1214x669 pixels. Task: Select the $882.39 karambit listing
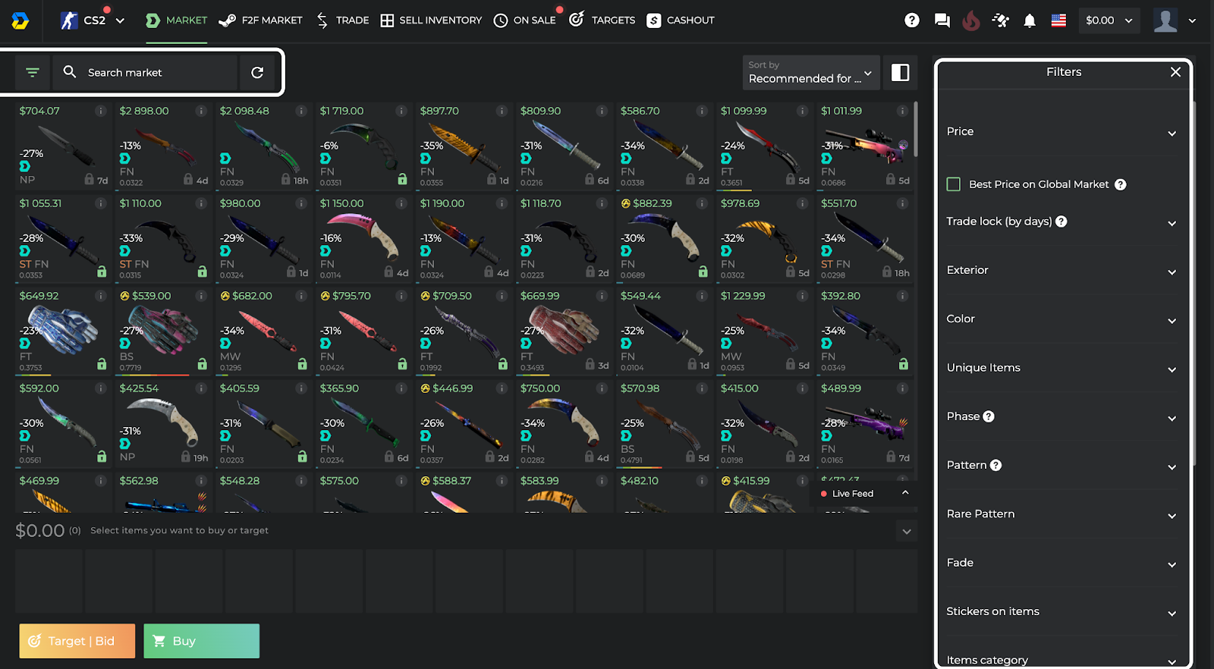point(663,238)
